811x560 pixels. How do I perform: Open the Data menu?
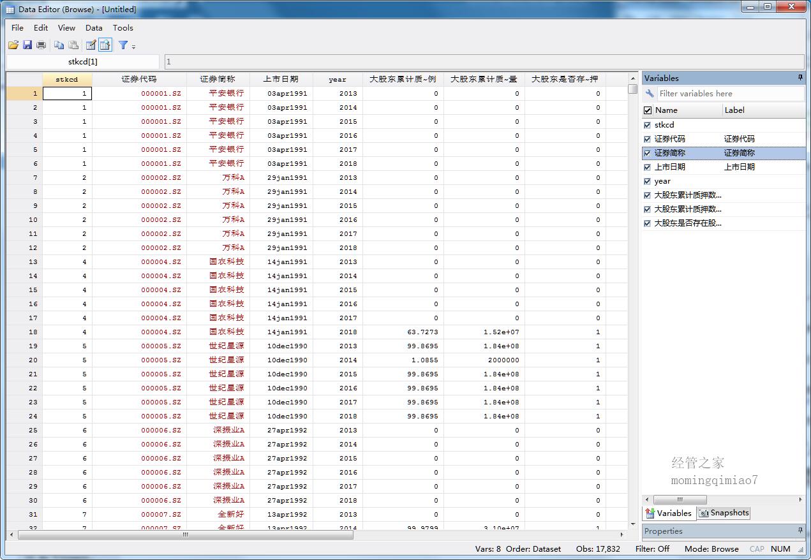click(94, 27)
